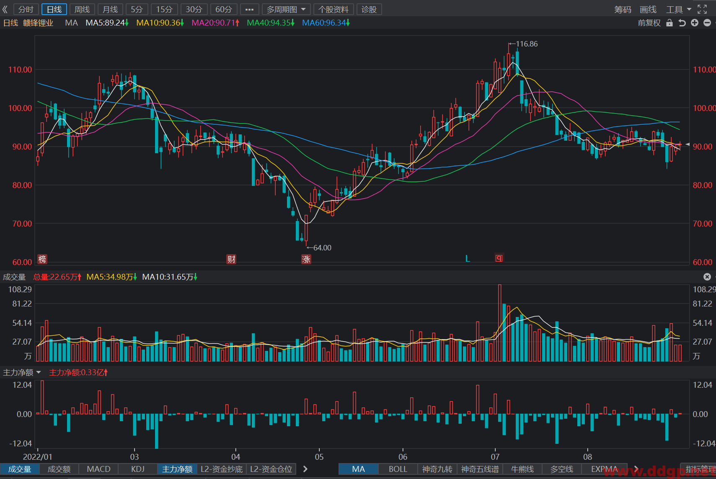Click the double-chevron collapse icon
The width and height of the screenshot is (716, 479).
[x=5, y=9]
